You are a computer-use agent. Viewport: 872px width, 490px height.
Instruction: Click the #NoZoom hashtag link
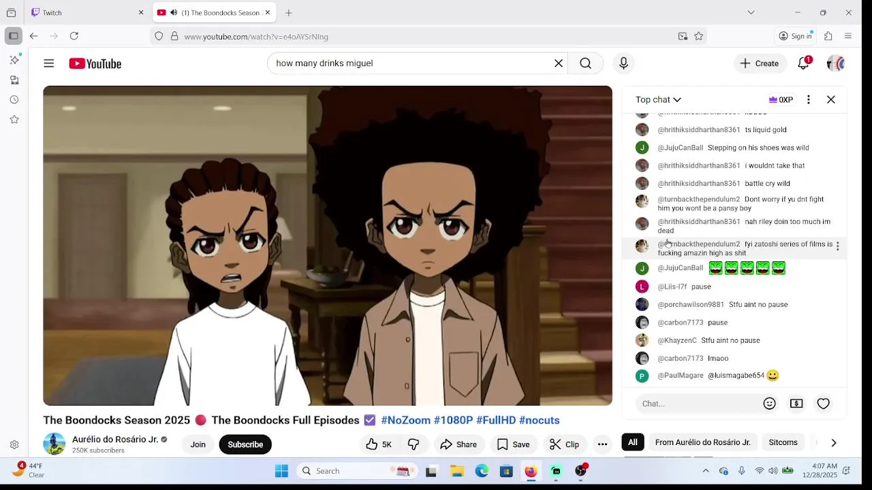(405, 420)
